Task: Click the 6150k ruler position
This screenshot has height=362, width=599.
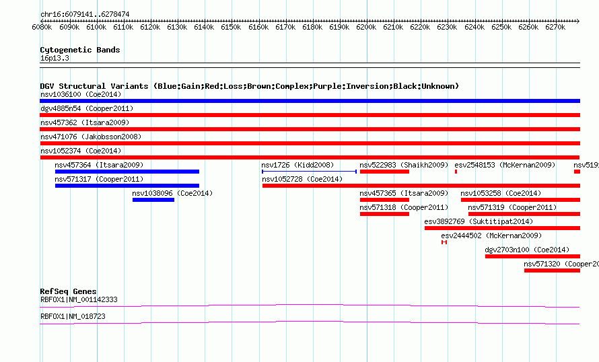Action: coord(231,27)
